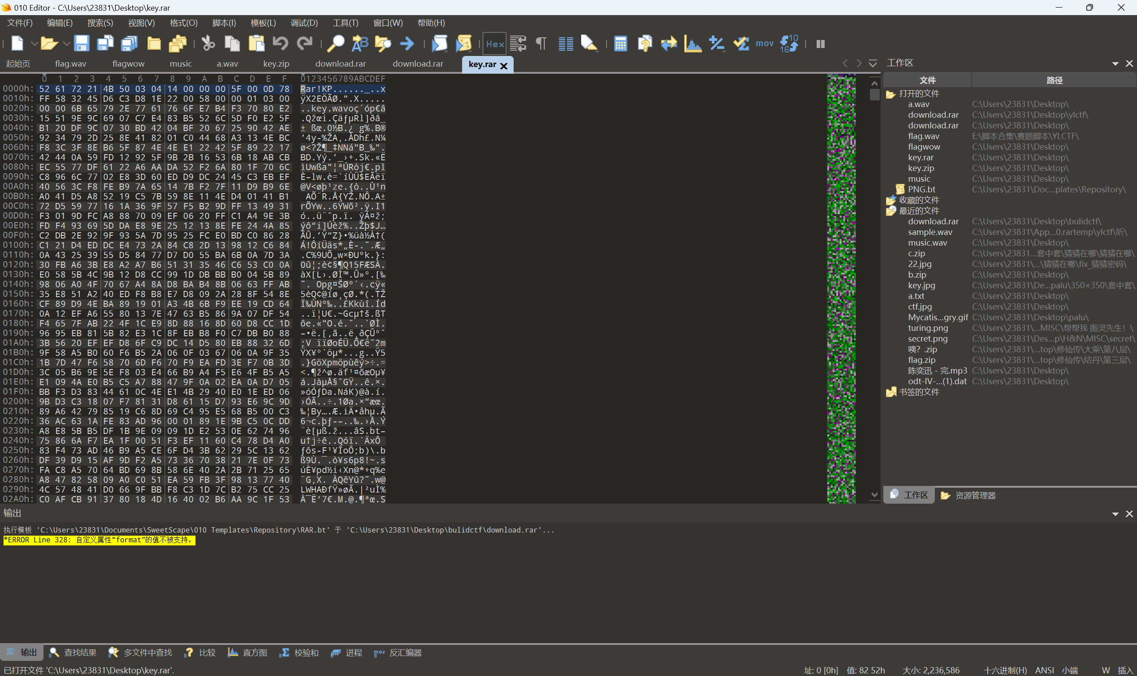Screen dimensions: 1137x676
Task: Open the Calculator tool
Action: coord(620,44)
